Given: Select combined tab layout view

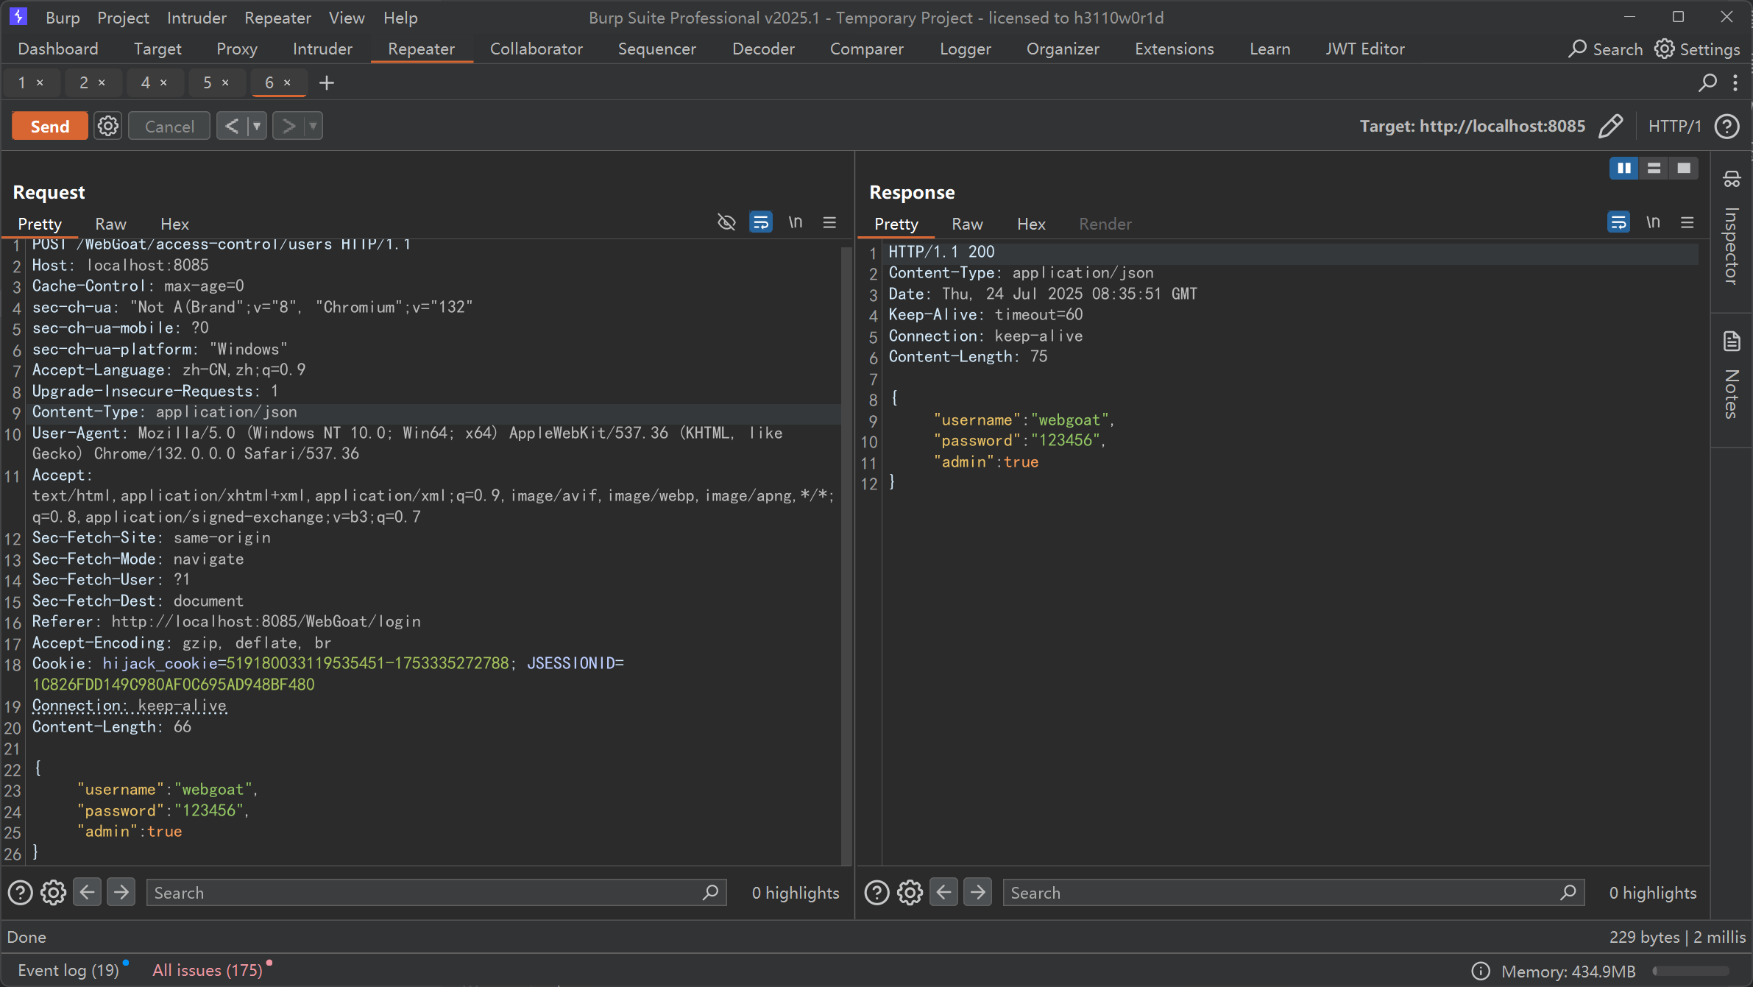Looking at the screenshot, I should tap(1683, 168).
